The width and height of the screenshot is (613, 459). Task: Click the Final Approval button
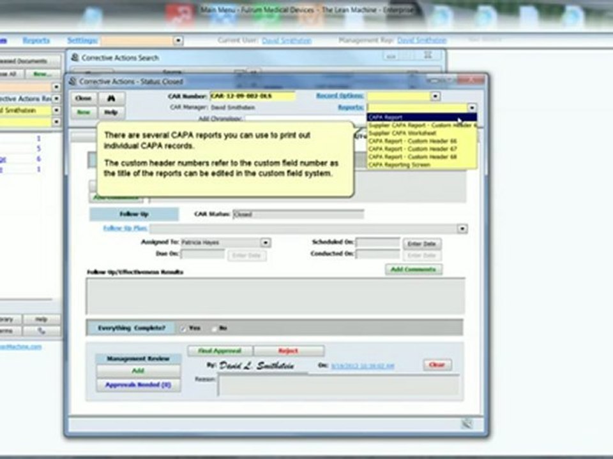tap(220, 351)
